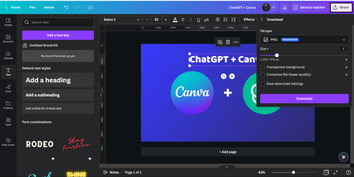Toggle bold formatting

point(183,20)
